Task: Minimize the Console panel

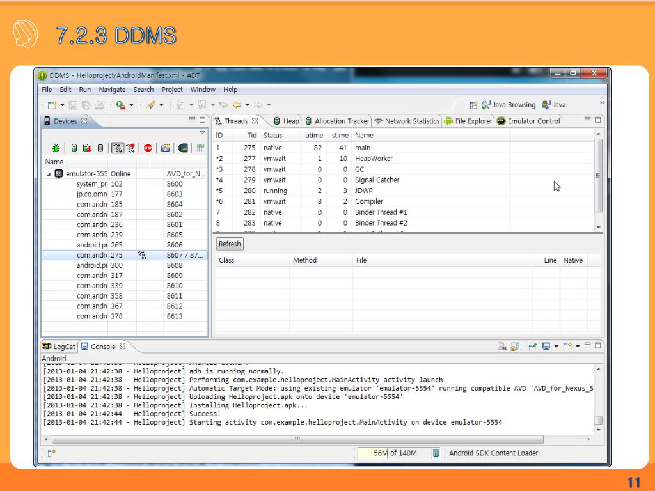Action: (588, 345)
